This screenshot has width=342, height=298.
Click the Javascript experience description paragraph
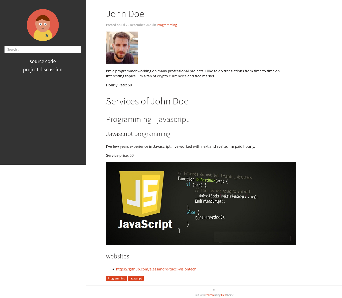click(181, 146)
